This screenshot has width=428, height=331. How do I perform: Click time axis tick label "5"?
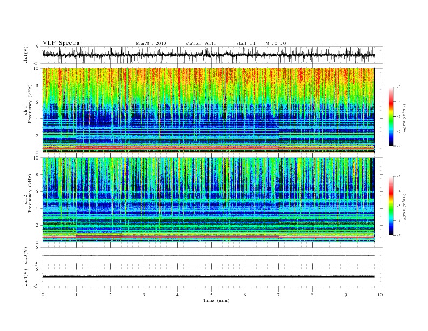tap(211, 295)
